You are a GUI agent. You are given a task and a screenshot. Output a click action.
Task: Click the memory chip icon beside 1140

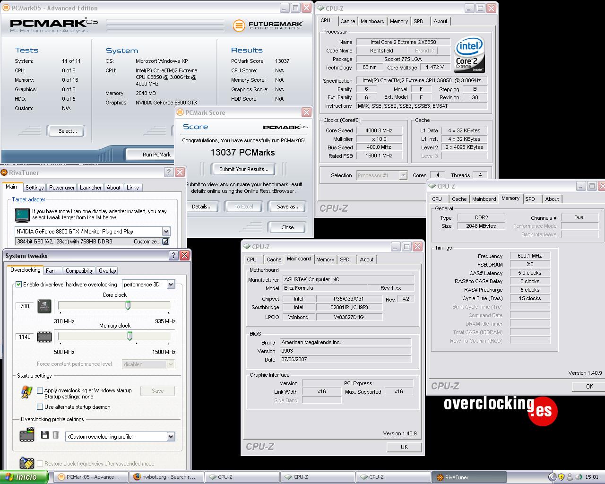coord(44,337)
